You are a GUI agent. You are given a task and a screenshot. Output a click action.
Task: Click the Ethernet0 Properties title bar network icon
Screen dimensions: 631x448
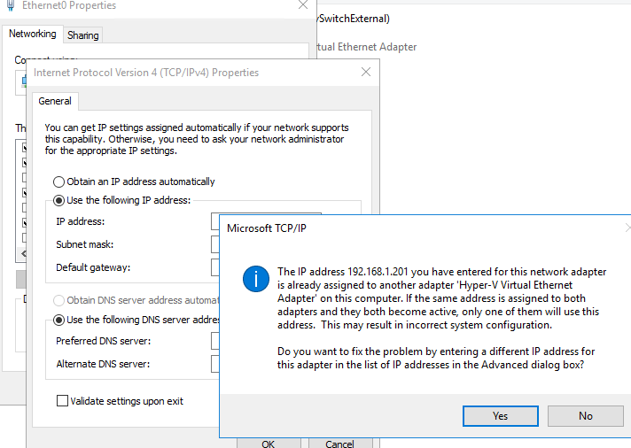click(x=11, y=5)
